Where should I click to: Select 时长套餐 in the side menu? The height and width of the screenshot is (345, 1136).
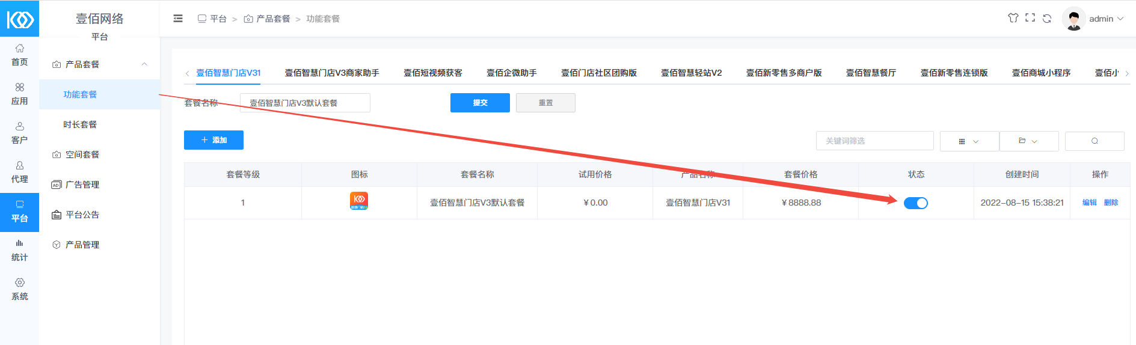99,124
